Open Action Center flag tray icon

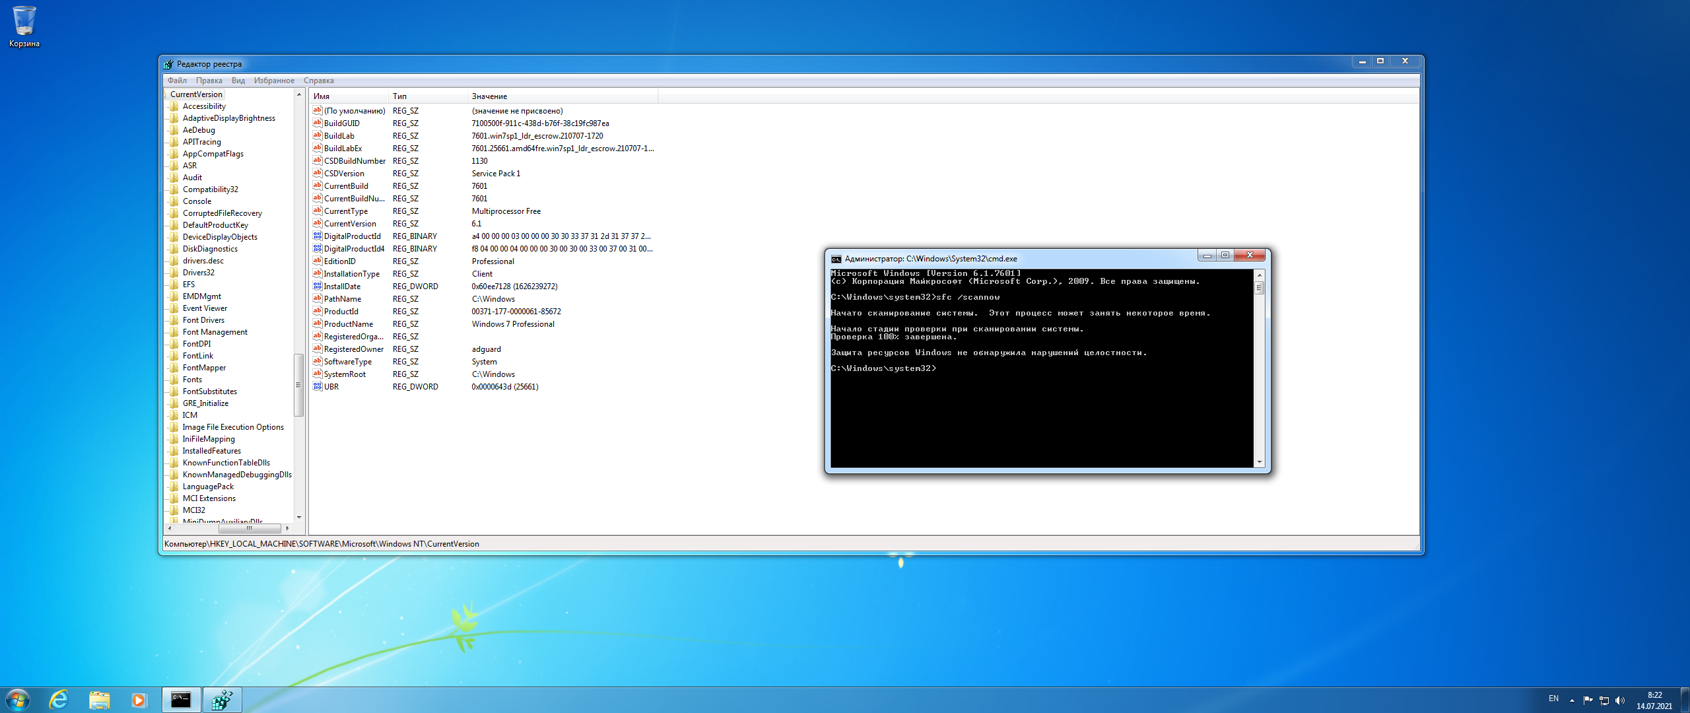coord(1588,700)
